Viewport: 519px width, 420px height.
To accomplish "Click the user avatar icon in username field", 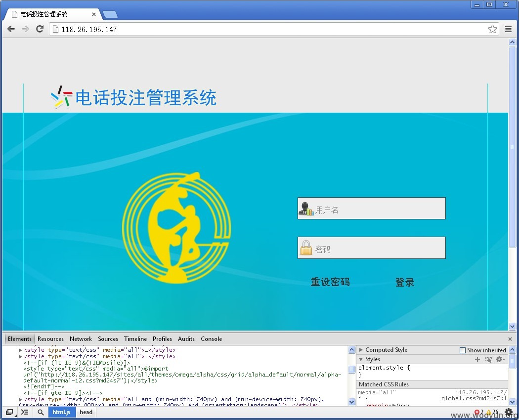I will coord(306,209).
